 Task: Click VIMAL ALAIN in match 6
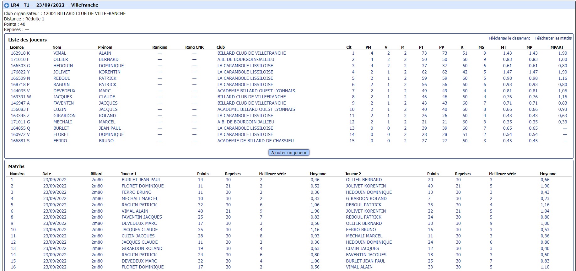pos(135,211)
